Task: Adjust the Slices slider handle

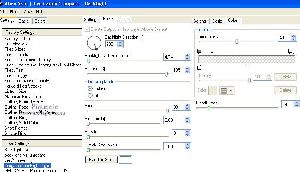Action: [167, 111]
